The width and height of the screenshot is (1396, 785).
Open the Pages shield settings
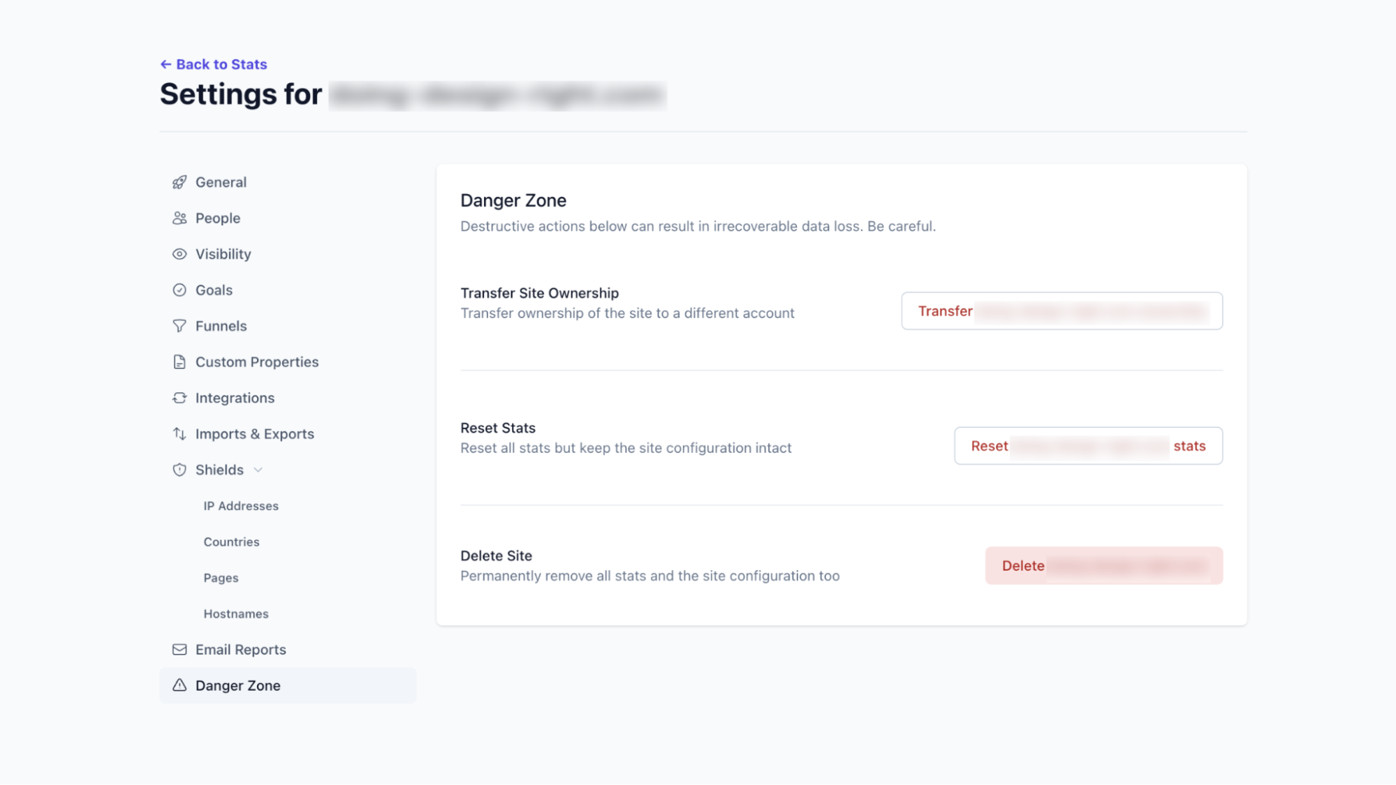coord(221,577)
